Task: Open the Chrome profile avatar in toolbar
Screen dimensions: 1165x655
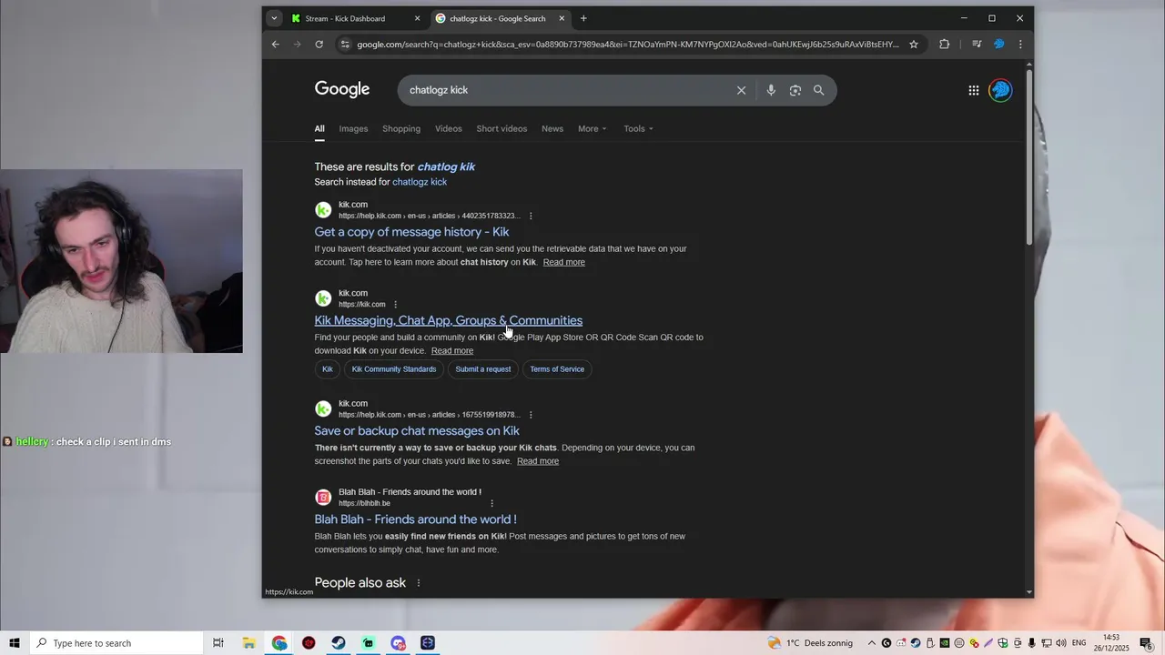Action: (998, 44)
